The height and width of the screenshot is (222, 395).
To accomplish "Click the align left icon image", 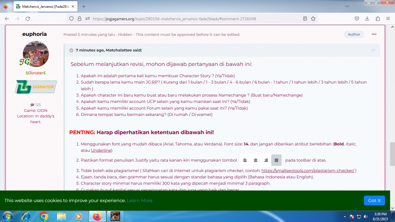I will (245, 160).
